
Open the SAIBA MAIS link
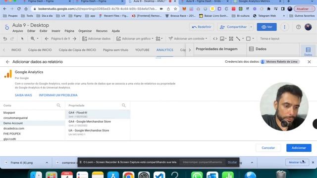pos(23,95)
